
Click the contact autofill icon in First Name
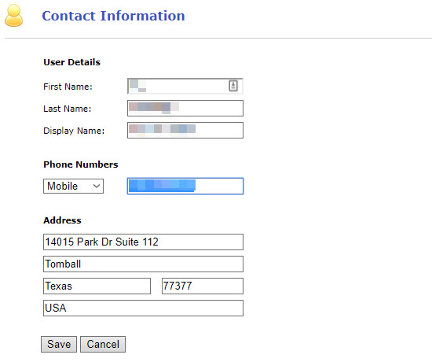coord(233,86)
